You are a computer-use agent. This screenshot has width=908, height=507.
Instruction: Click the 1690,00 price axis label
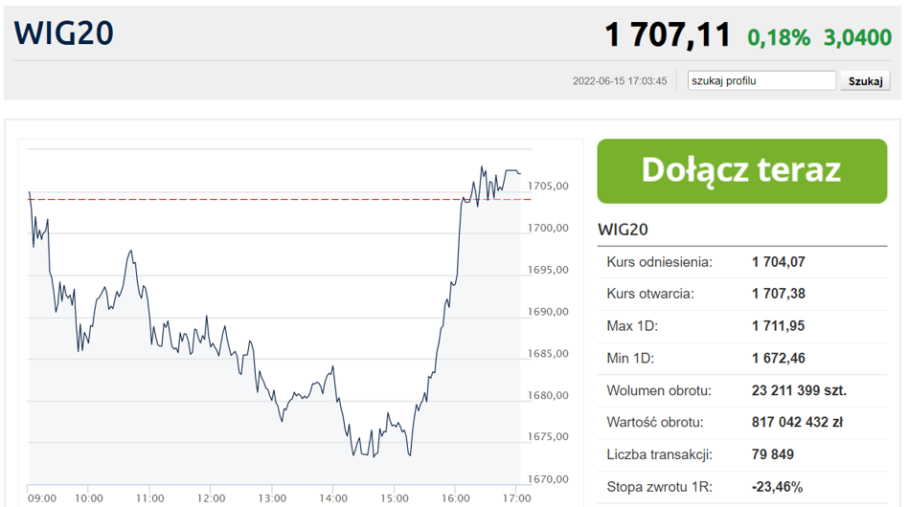[x=548, y=312]
